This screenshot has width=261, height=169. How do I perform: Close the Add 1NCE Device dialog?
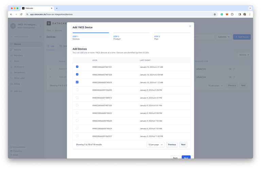pyautogui.click(x=190, y=26)
